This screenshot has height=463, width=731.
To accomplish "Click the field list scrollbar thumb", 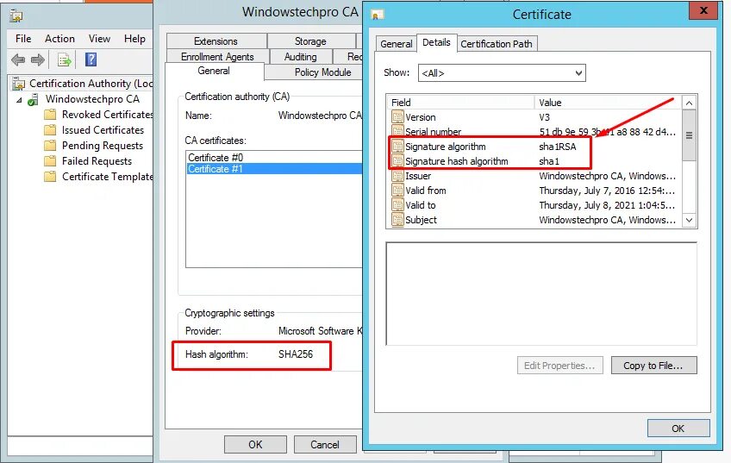I will point(689,135).
